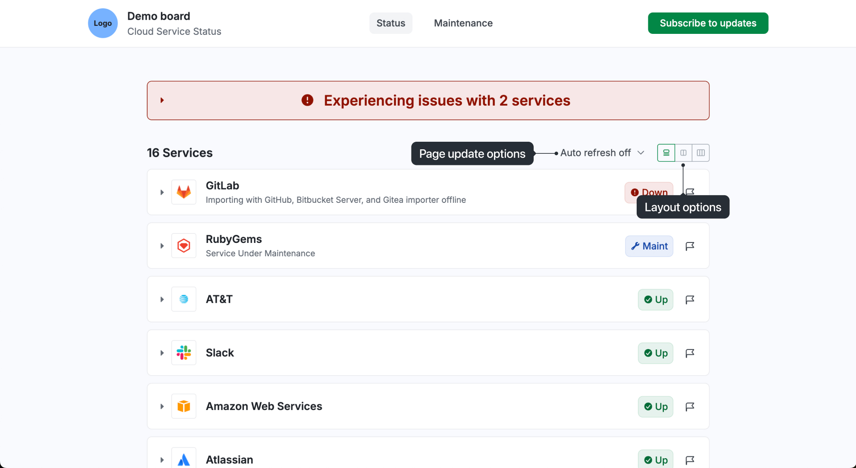
Task: Click the RubyGems Maint status badge
Action: pos(649,246)
